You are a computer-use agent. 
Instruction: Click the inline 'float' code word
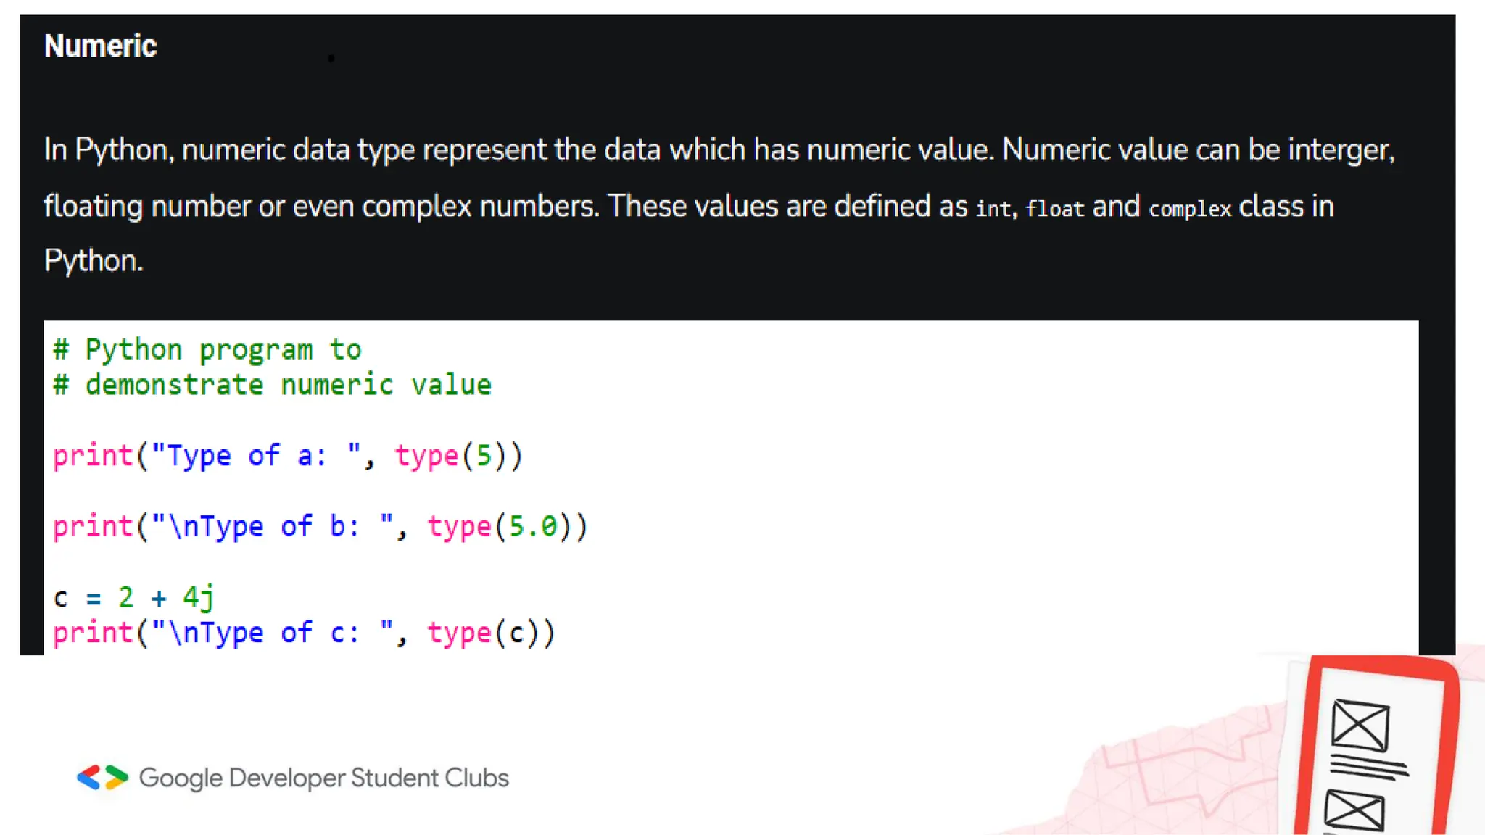[x=1054, y=209]
